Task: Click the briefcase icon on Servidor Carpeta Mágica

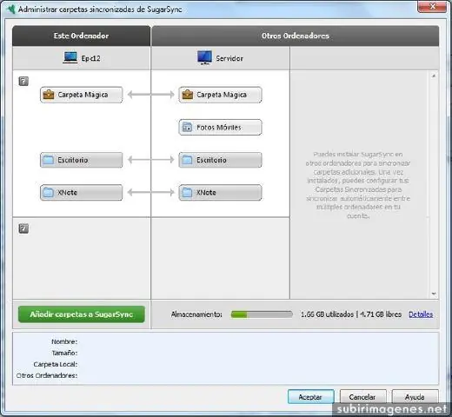Action: [x=188, y=95]
